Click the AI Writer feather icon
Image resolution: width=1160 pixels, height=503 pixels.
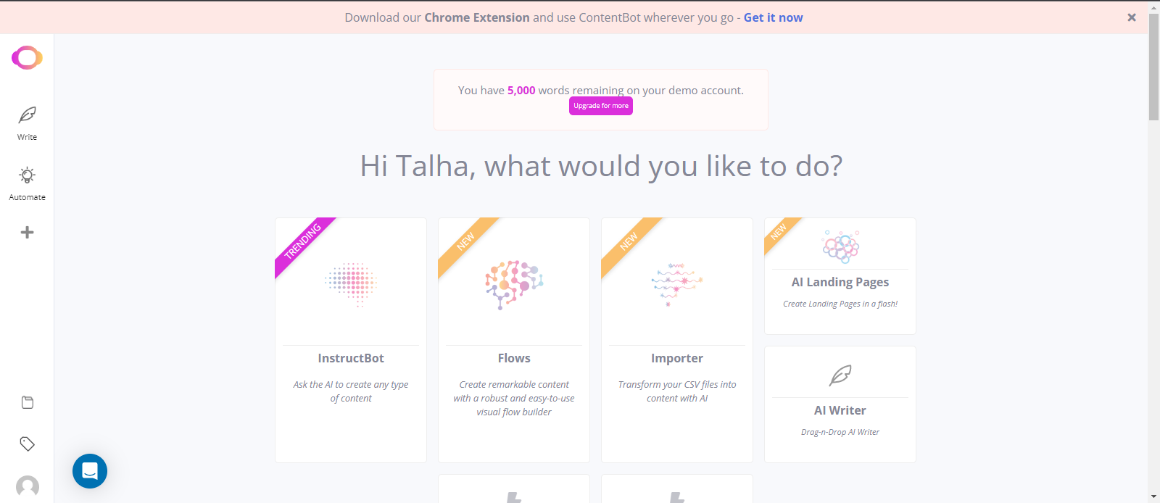pos(840,375)
